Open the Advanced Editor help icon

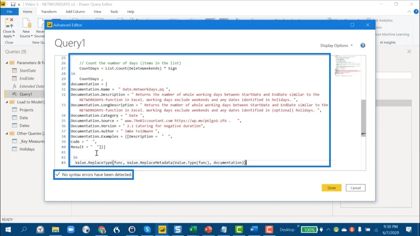click(x=363, y=46)
